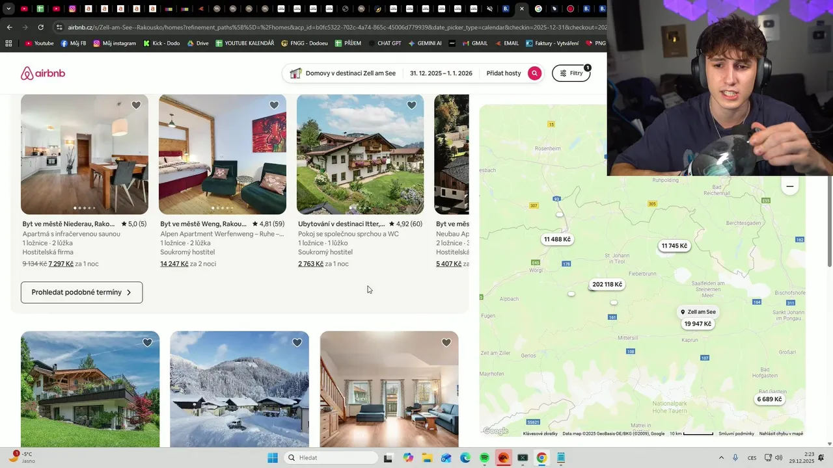Open the Youtube bookmark
The width and height of the screenshot is (833, 468).
[x=39, y=44]
